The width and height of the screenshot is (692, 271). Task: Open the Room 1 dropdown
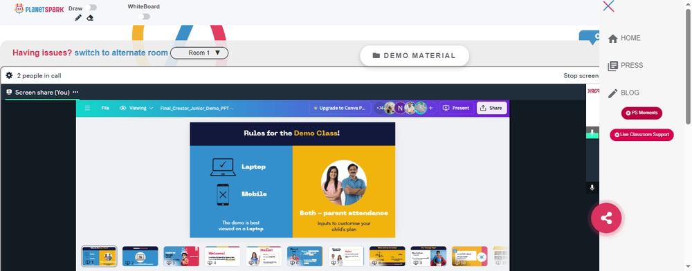coord(199,53)
